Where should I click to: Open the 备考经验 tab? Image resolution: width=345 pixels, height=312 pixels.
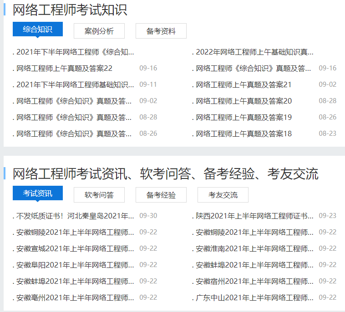pyautogui.click(x=161, y=195)
